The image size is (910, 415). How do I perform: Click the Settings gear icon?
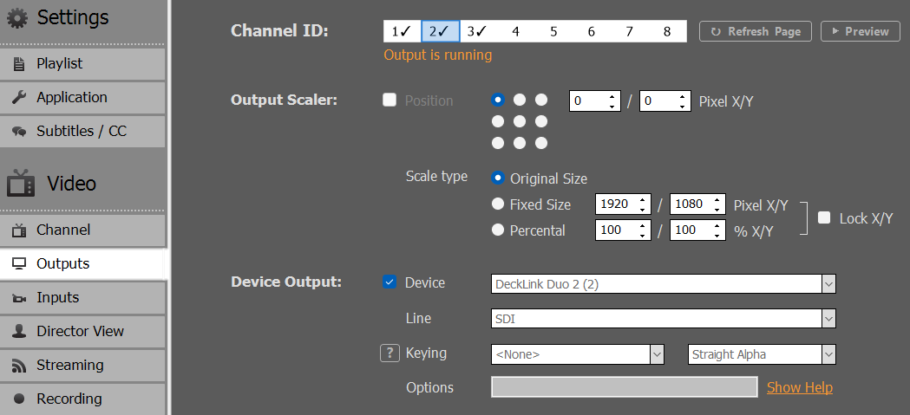coord(17,18)
